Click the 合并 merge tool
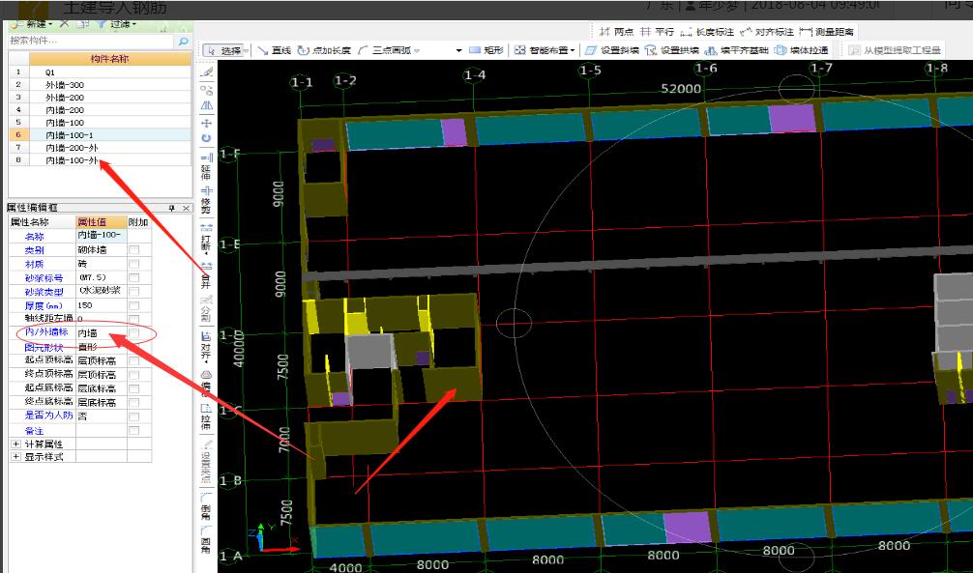This screenshot has width=973, height=573. click(206, 275)
